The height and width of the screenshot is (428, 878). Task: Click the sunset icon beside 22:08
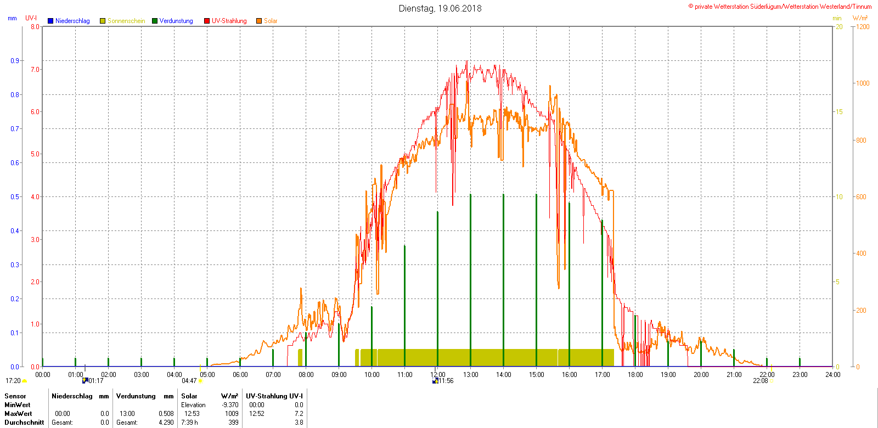pos(771,381)
